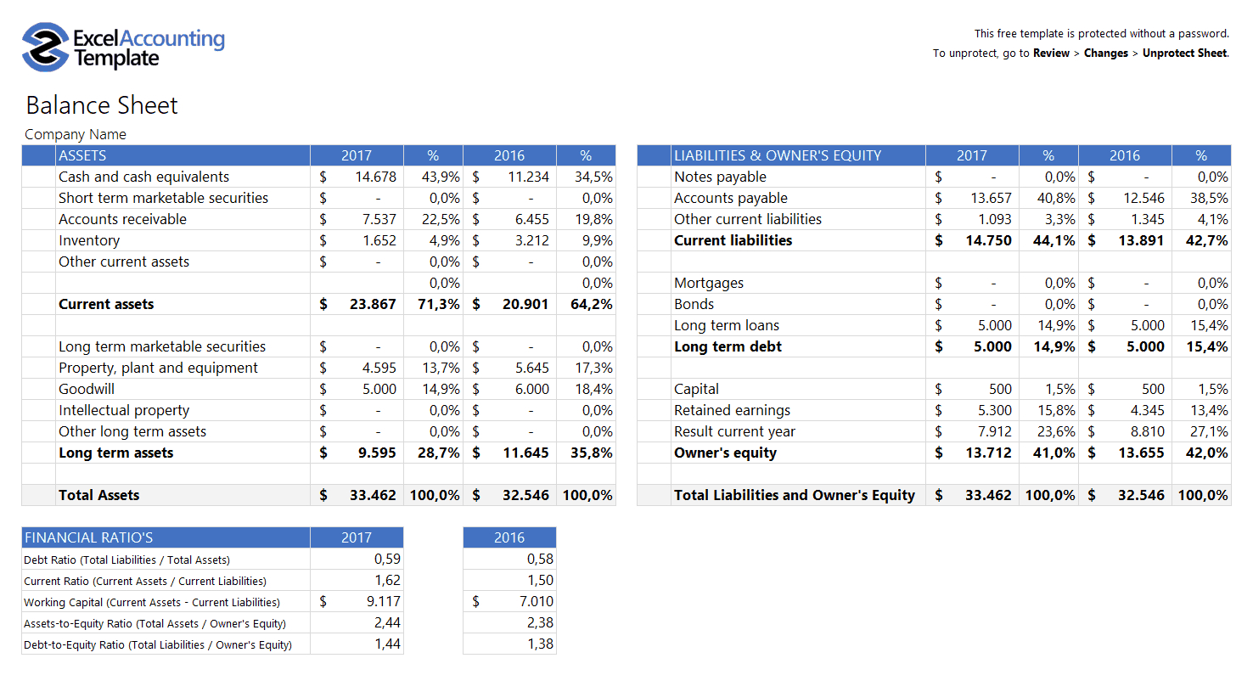This screenshot has width=1253, height=675.
Task: Click the Excel Accounting Template logo icon
Action: click(x=45, y=47)
